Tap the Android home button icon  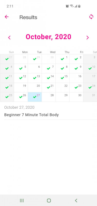click(49, 201)
